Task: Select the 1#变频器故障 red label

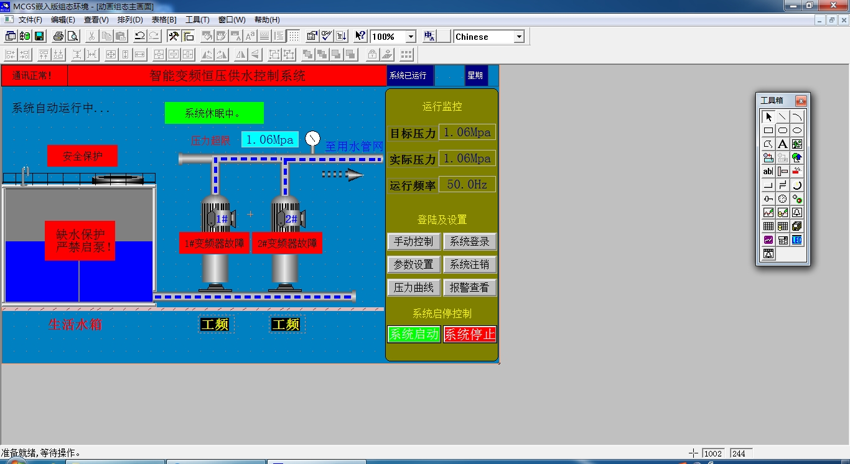Action: [x=215, y=243]
